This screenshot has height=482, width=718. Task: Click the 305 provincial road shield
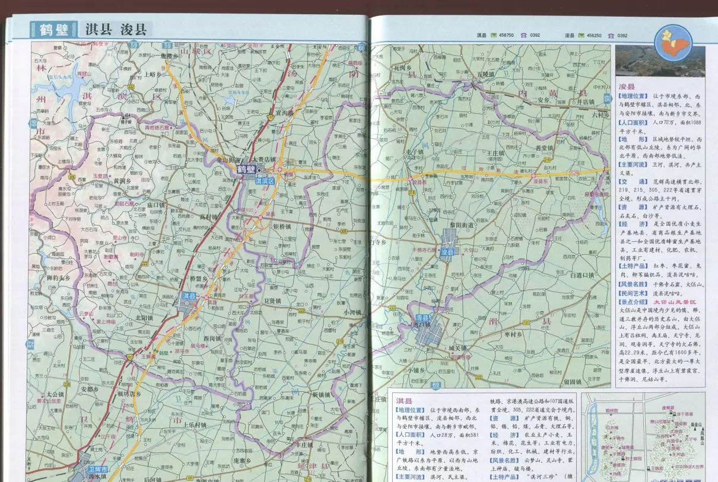(x=573, y=174)
